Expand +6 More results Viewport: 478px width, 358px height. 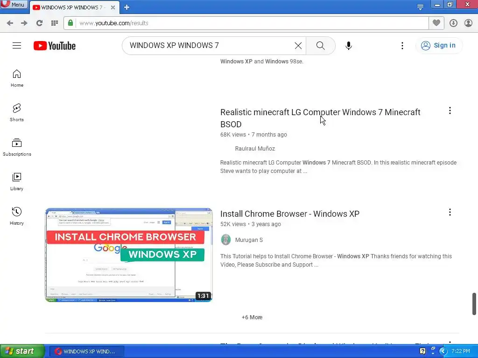point(252,317)
